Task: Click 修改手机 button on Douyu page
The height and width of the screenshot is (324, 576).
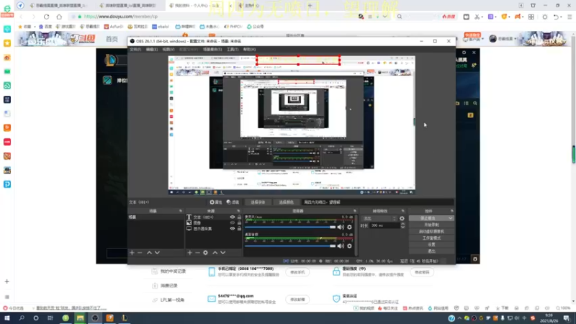Action: (297, 272)
